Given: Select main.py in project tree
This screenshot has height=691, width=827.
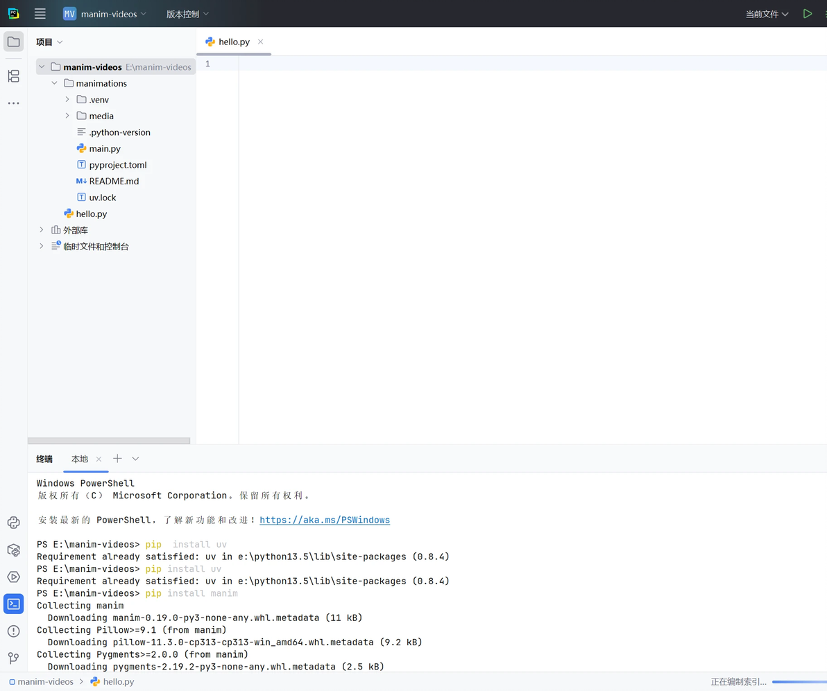Looking at the screenshot, I should pos(99,148).
